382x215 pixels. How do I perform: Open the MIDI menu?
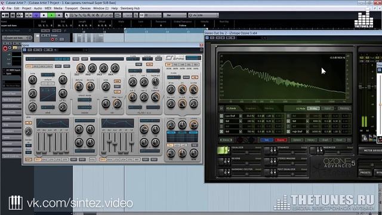[48, 8]
